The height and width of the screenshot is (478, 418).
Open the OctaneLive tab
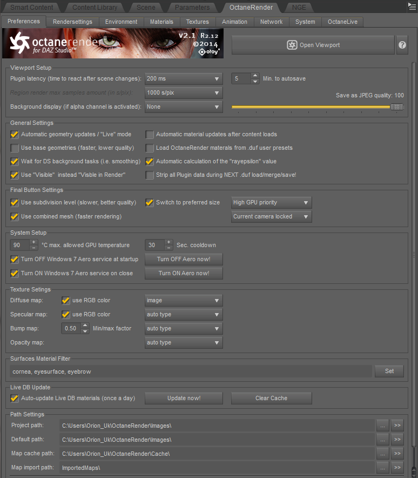[x=342, y=22]
